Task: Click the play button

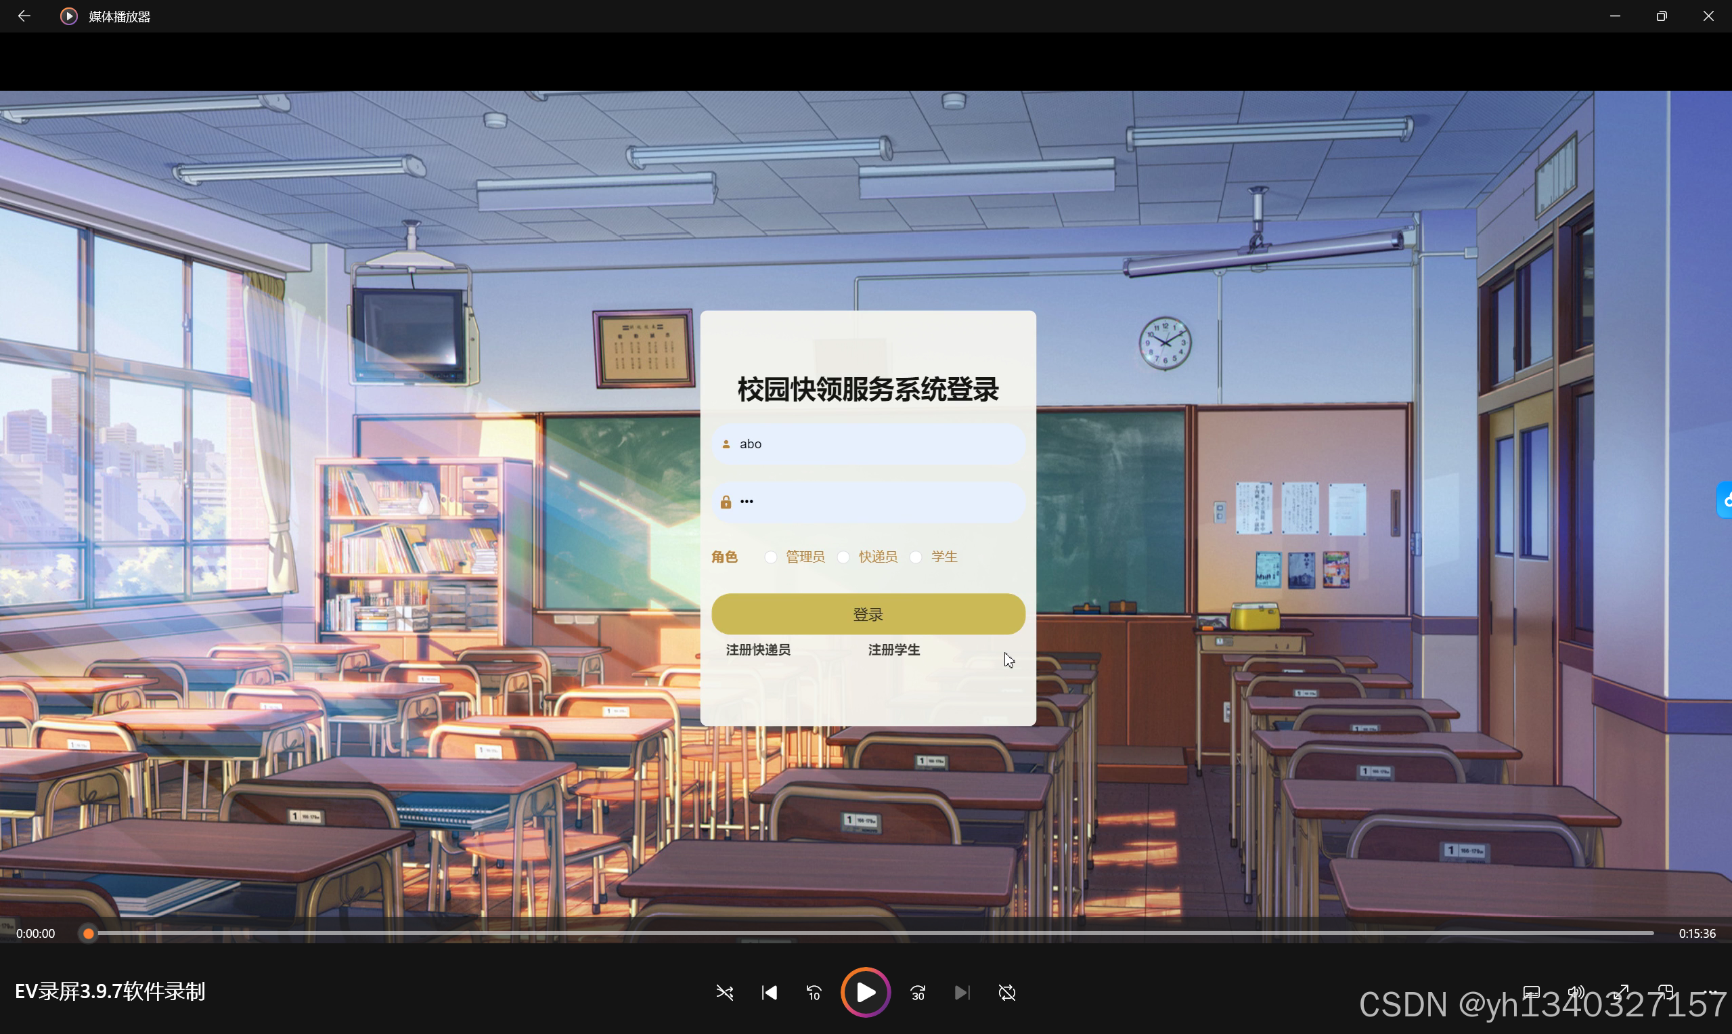Action: (865, 992)
